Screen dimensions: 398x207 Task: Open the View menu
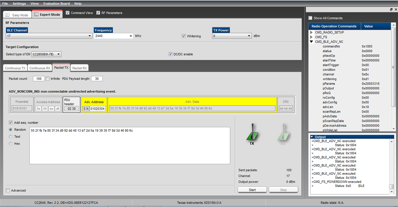tap(35, 4)
